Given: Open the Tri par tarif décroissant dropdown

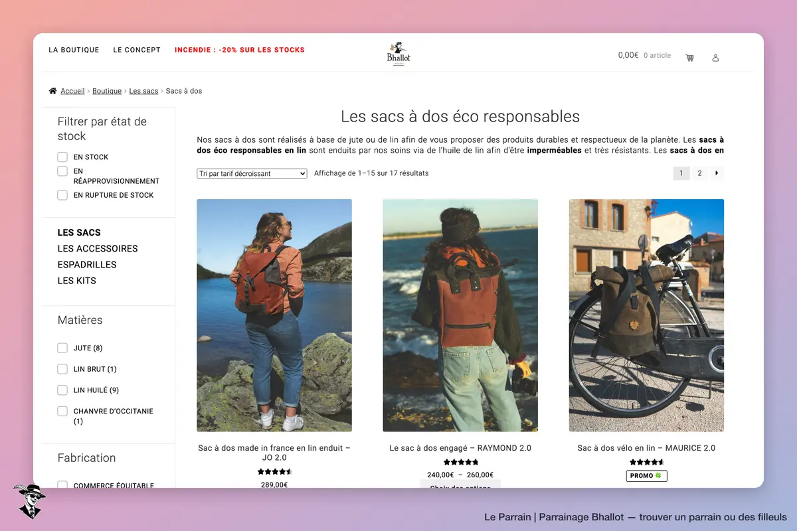Looking at the screenshot, I should [252, 174].
